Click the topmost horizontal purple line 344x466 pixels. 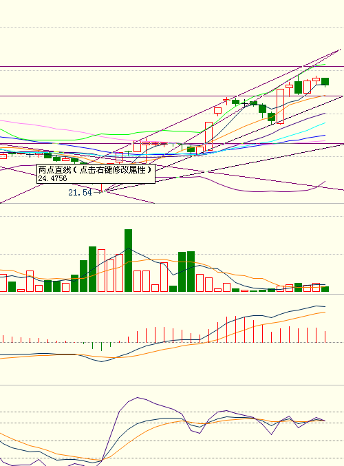click(x=172, y=67)
